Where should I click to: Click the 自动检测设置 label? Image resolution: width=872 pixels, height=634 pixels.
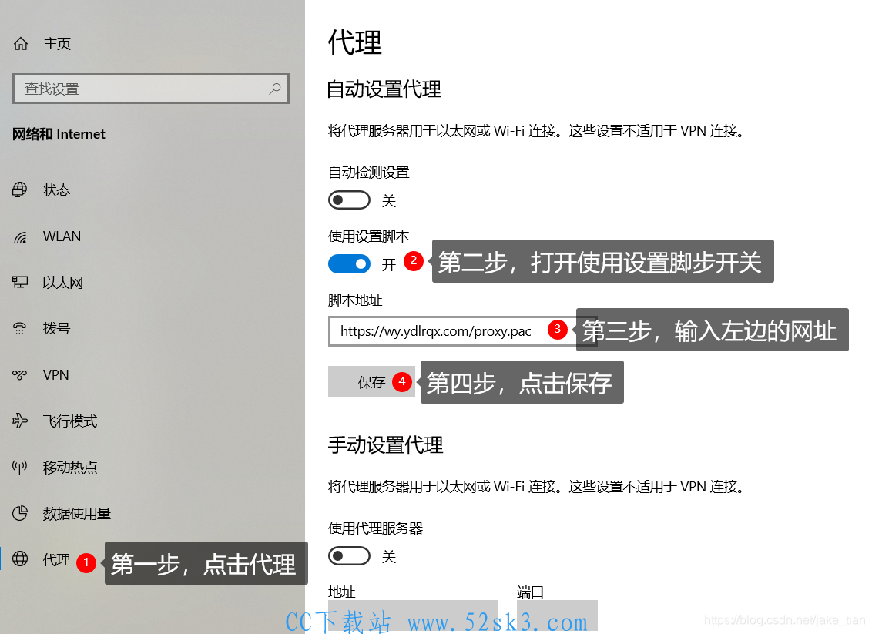[x=369, y=173]
